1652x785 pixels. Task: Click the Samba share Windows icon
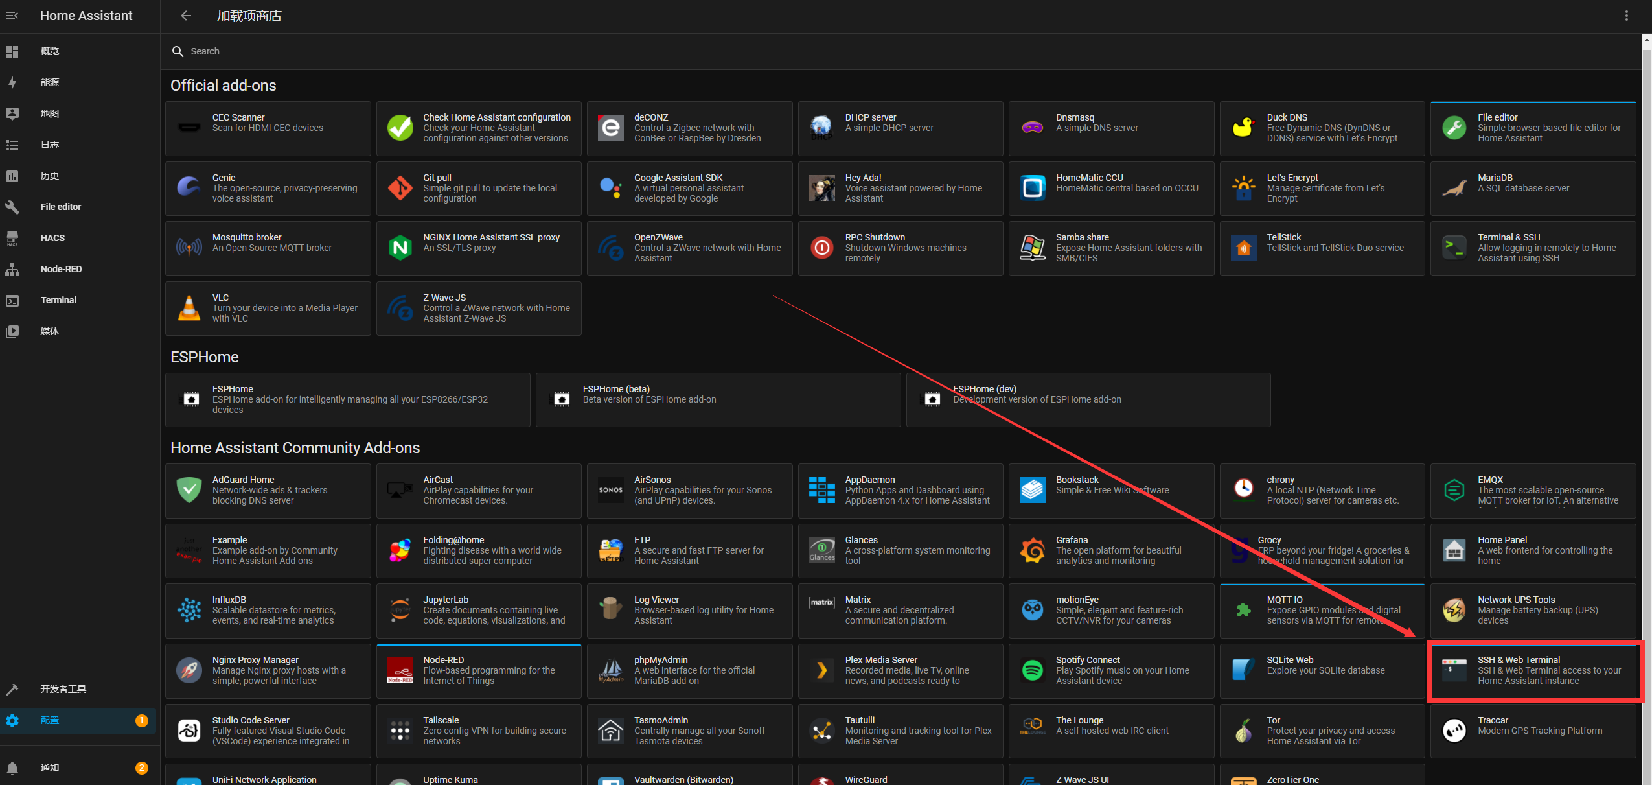tap(1033, 248)
